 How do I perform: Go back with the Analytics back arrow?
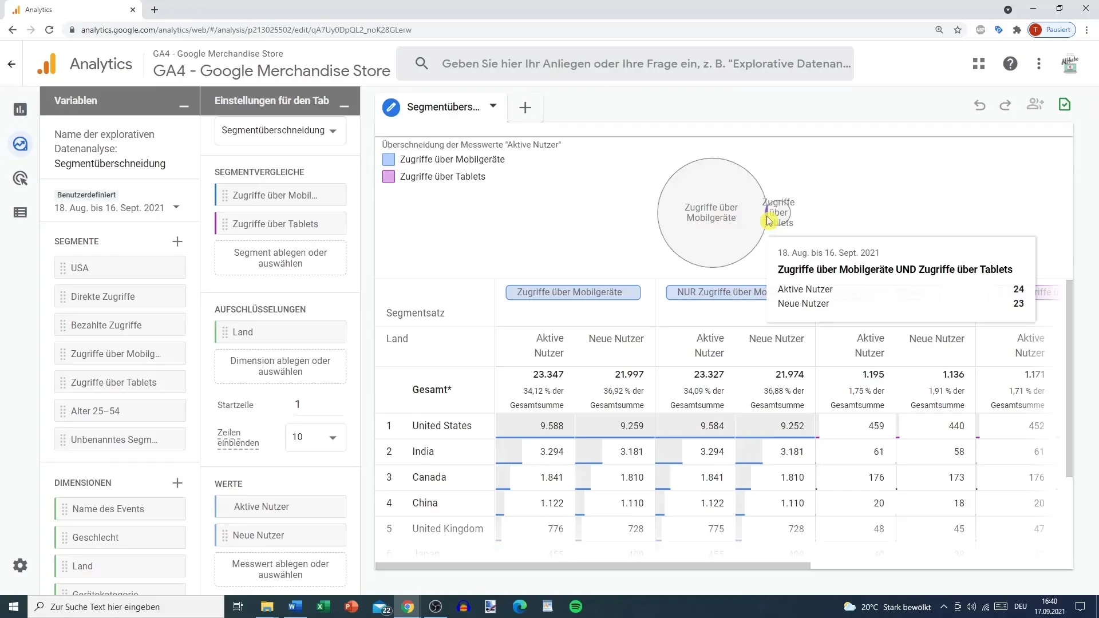pyautogui.click(x=11, y=64)
